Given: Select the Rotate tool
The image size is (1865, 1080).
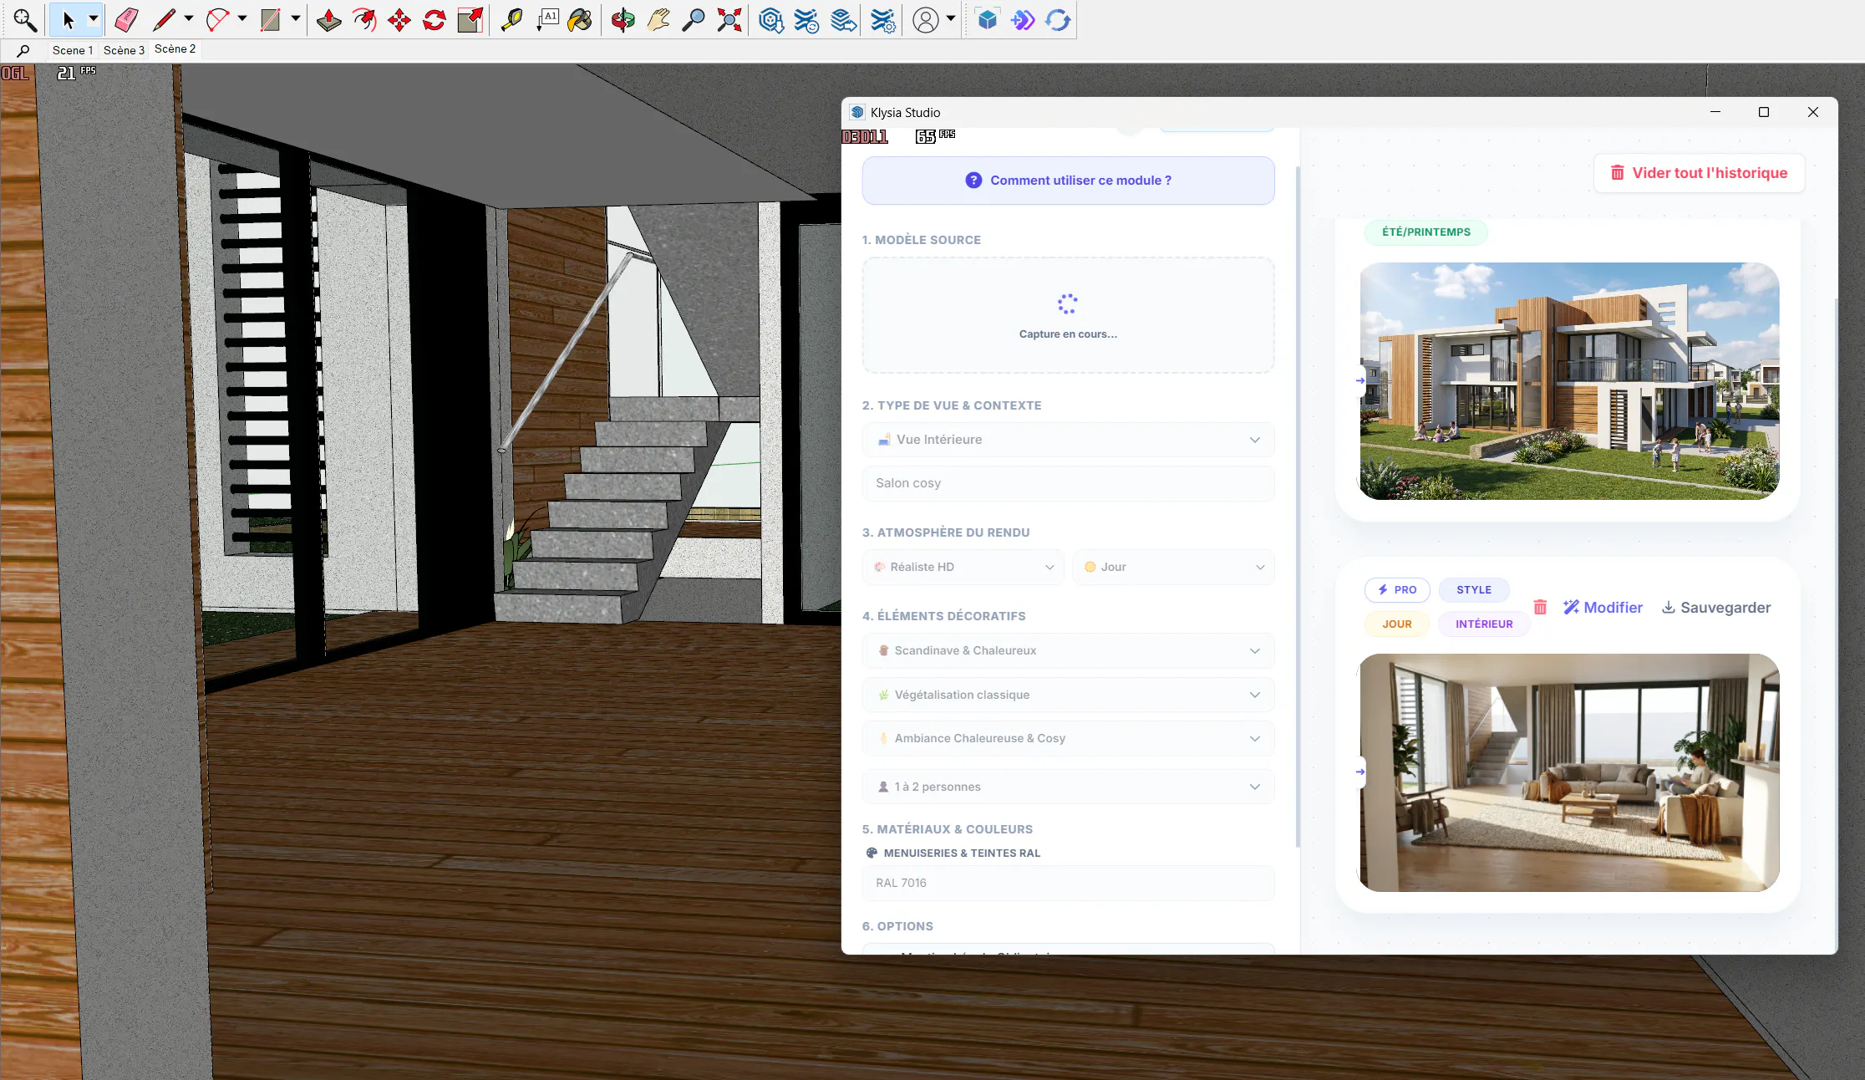Looking at the screenshot, I should 434,20.
